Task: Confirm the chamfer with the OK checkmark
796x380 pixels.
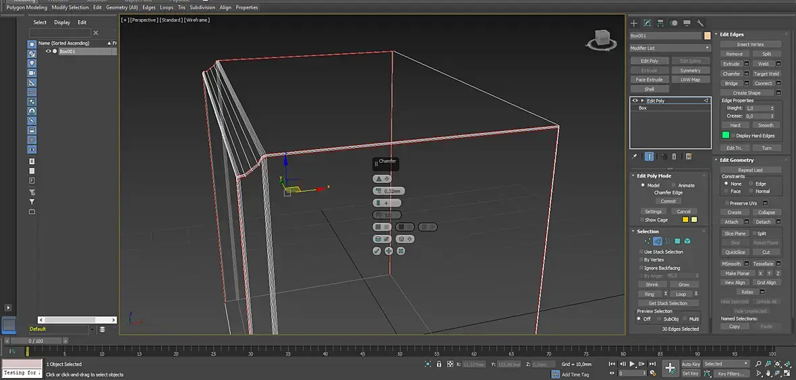Action: [377, 250]
